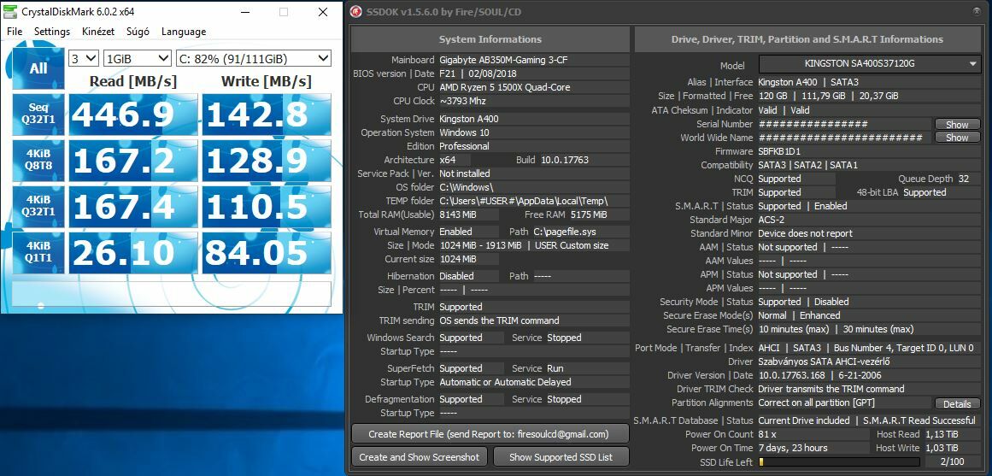Image resolution: width=992 pixels, height=476 pixels.
Task: Click the Driver Version value 10.0.17763.168
Action: [795, 375]
